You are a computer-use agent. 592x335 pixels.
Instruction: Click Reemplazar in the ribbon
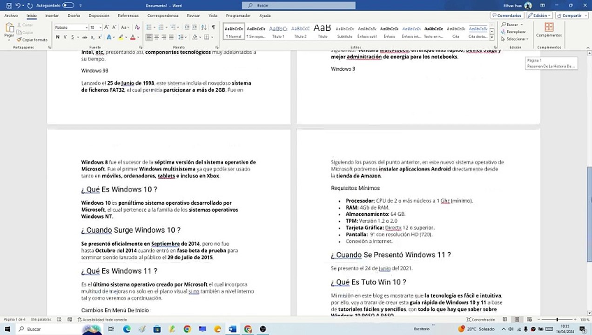(x=513, y=32)
